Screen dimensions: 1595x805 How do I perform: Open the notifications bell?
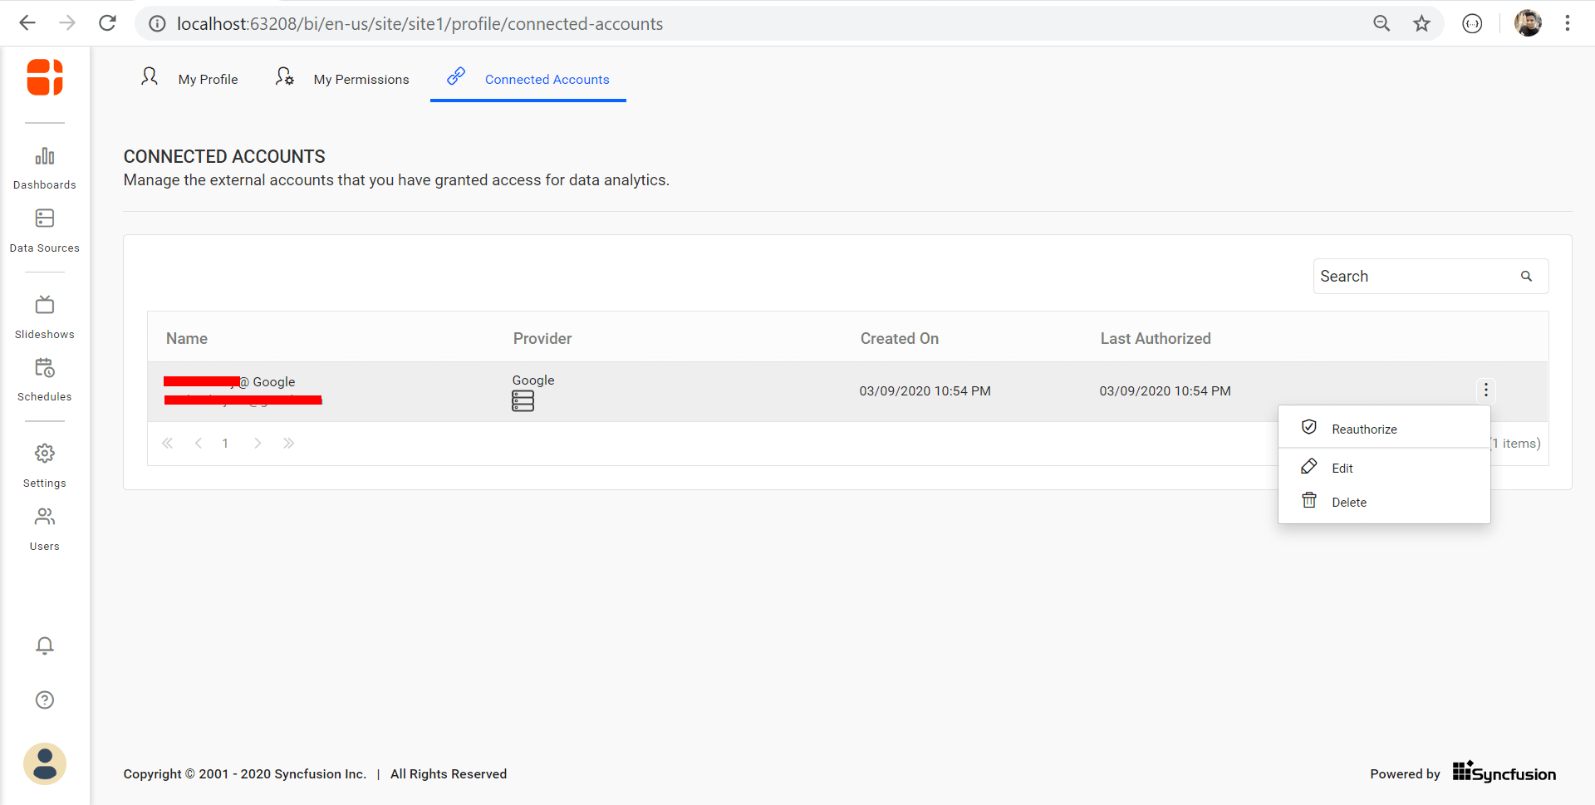point(44,645)
